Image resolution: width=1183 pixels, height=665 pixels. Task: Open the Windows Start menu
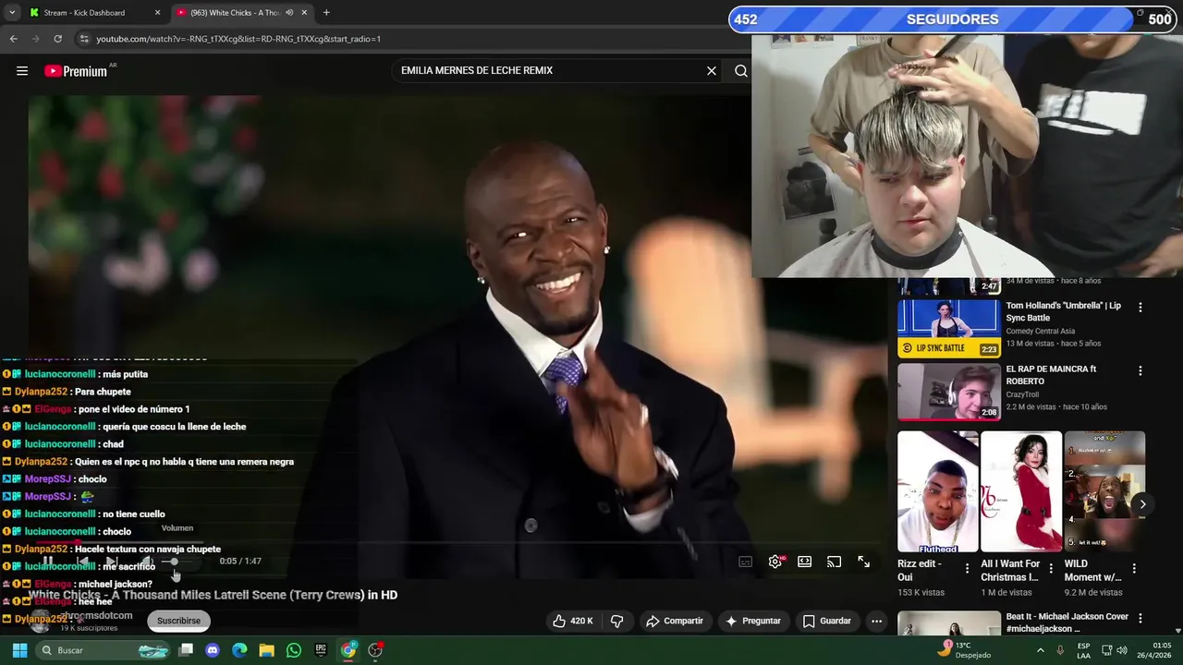(x=19, y=650)
